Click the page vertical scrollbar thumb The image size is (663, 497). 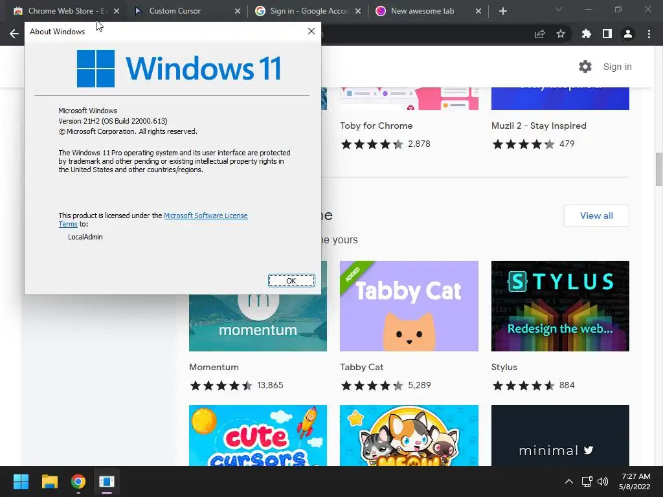pyautogui.click(x=658, y=169)
